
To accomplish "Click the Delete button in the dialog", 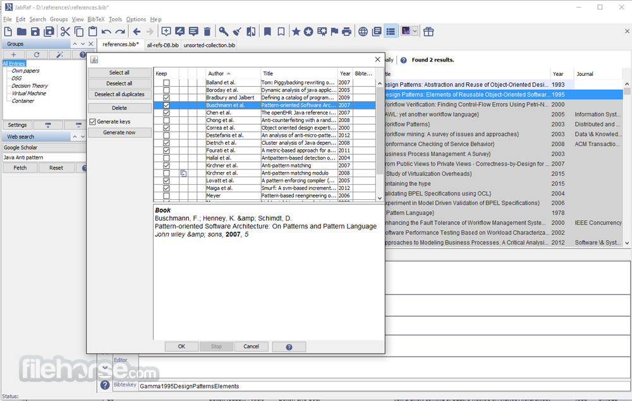I will [119, 108].
